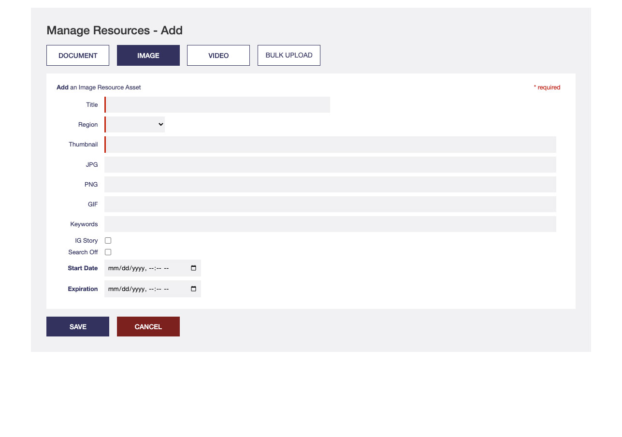Enable the IG Story checkbox

pos(108,241)
